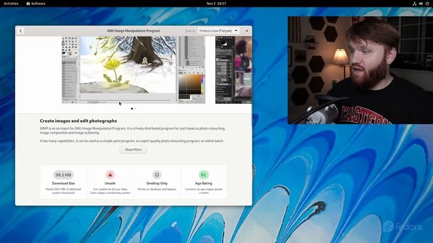The height and width of the screenshot is (243, 433).
Task: Go back using the header back arrow
Action: [x=21, y=31]
